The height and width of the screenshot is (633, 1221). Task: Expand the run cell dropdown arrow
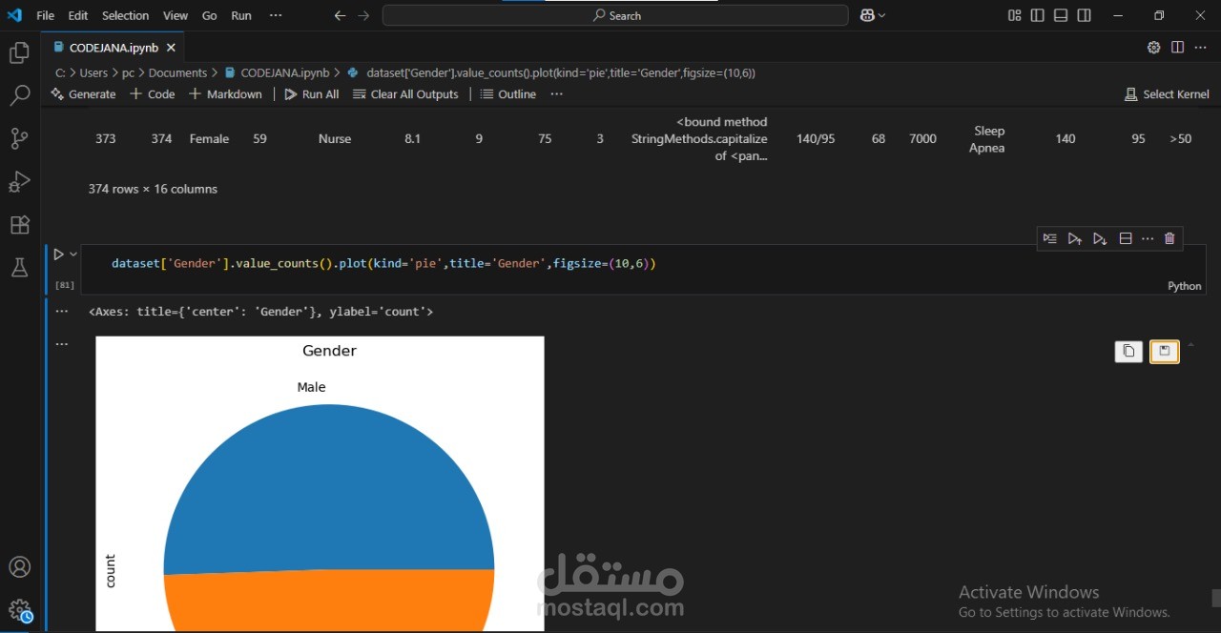[x=73, y=255]
